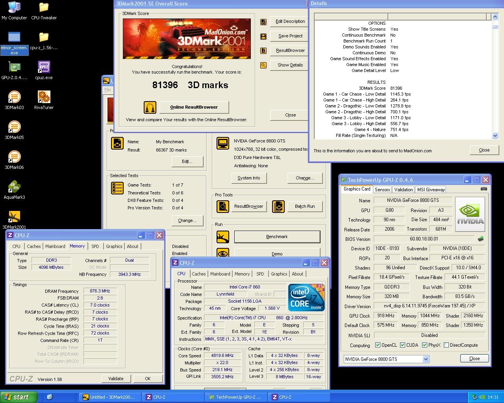Launch the AquaMark3 desktop icon
The width and height of the screenshot is (504, 403).
[14, 190]
